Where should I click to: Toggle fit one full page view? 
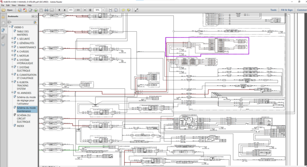116,10
